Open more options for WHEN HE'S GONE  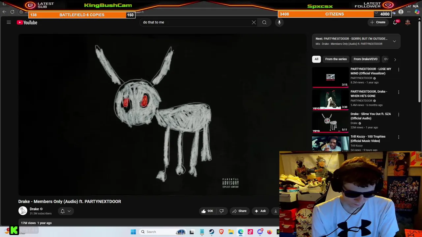coord(399,92)
